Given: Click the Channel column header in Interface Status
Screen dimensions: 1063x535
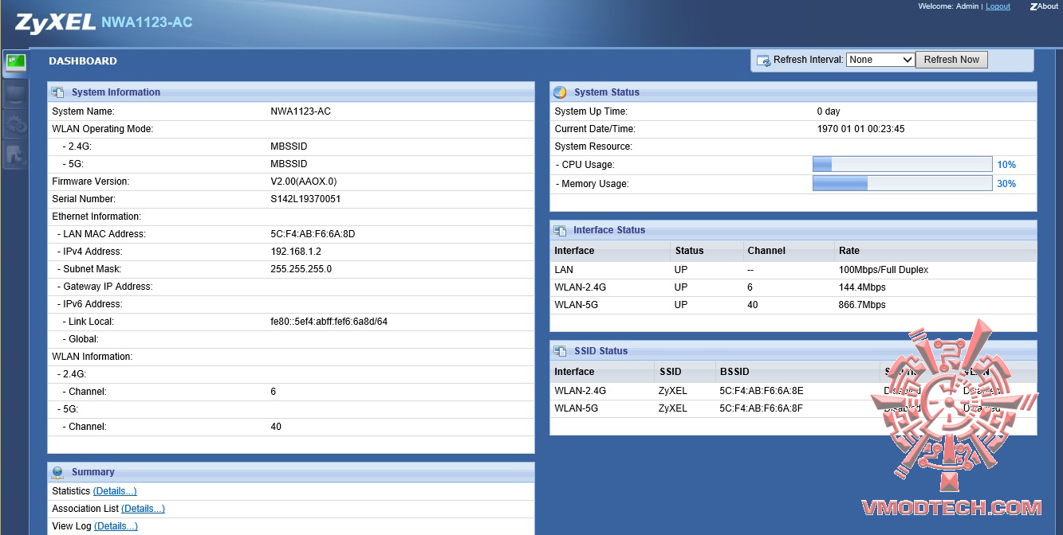Looking at the screenshot, I should click(766, 251).
